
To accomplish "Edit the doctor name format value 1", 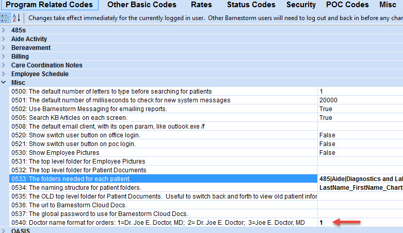I will click(x=360, y=222).
